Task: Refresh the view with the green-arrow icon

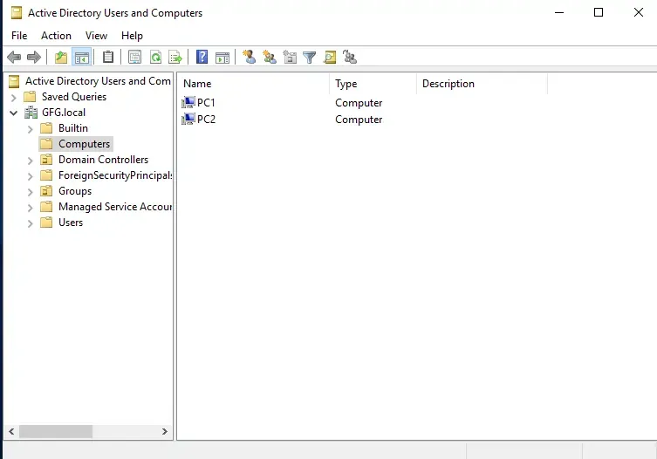Action: point(156,57)
